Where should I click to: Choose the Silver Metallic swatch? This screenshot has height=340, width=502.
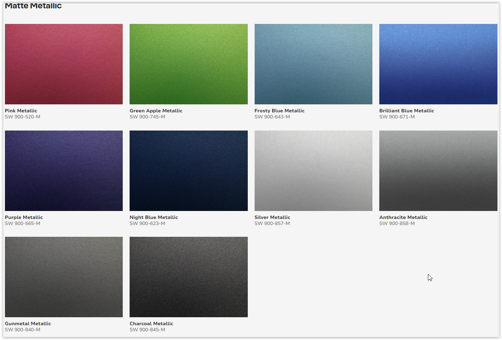314,171
